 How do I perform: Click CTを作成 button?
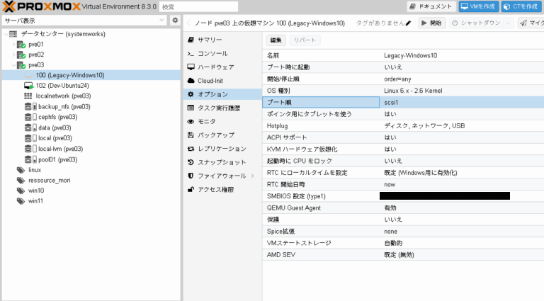[x=521, y=6]
